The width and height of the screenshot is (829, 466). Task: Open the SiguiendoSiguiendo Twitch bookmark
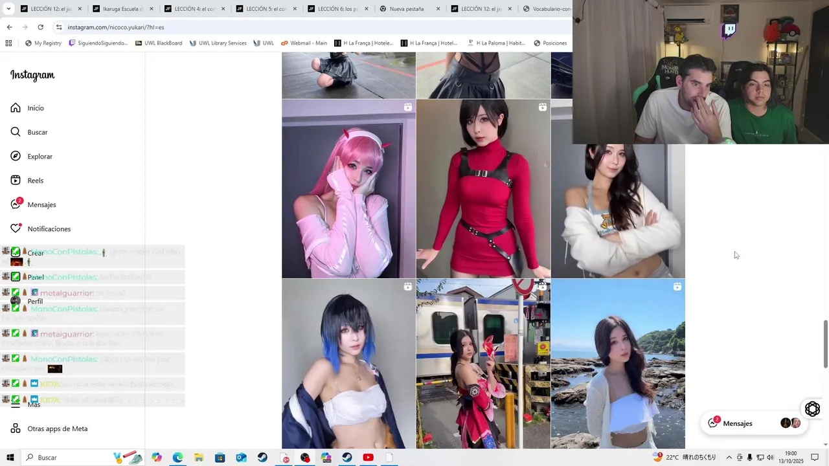(x=98, y=43)
